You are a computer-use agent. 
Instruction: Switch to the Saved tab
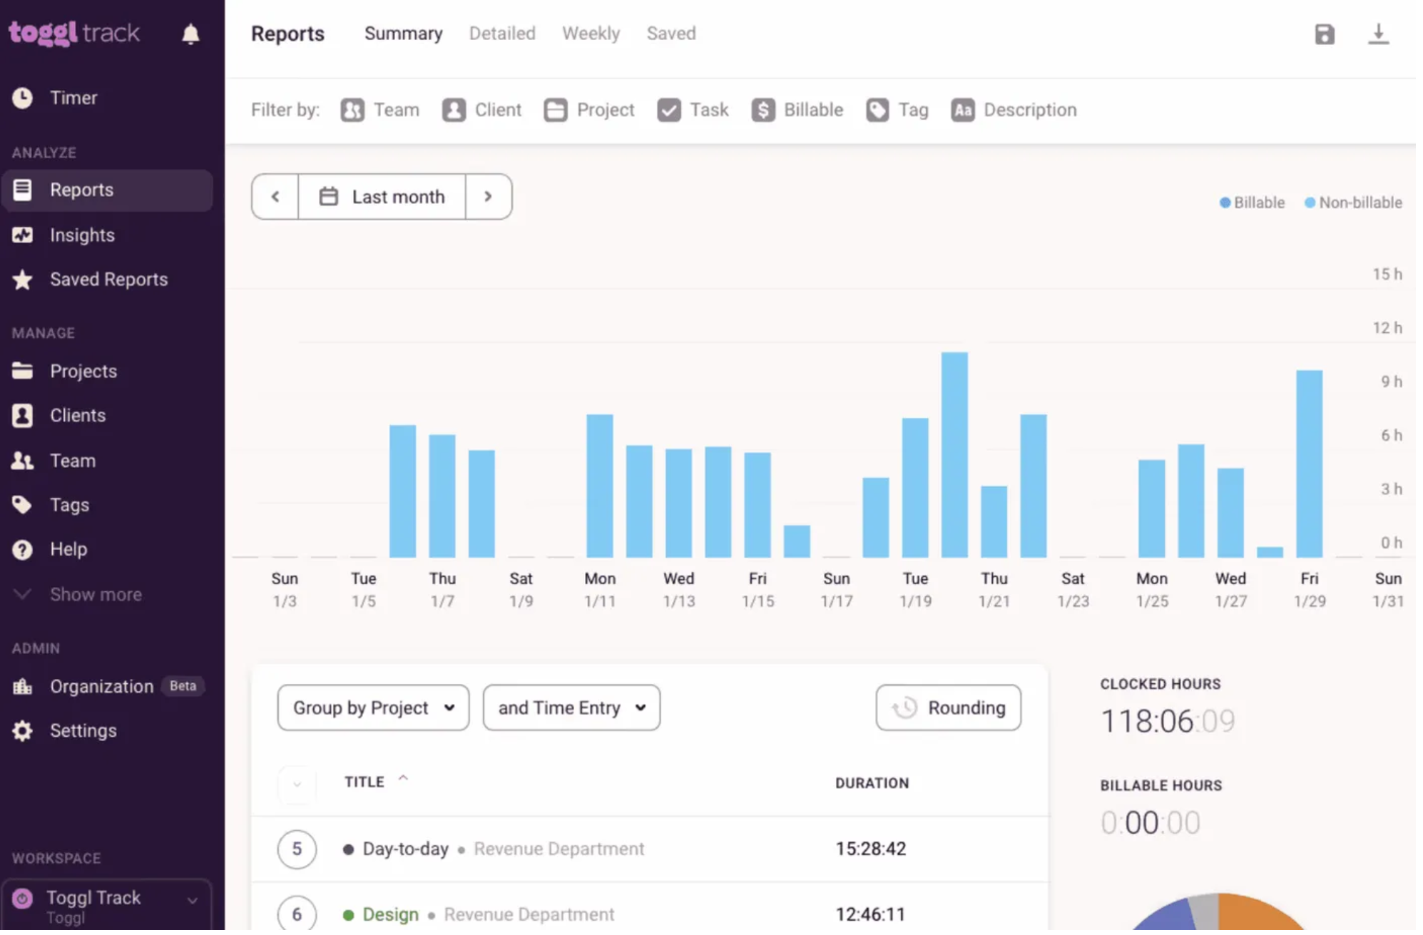tap(671, 34)
